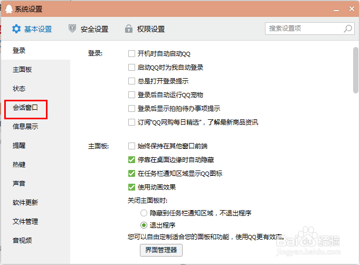
Task: Check 登录后显示拍拍待办事项提示
Action: [131, 108]
